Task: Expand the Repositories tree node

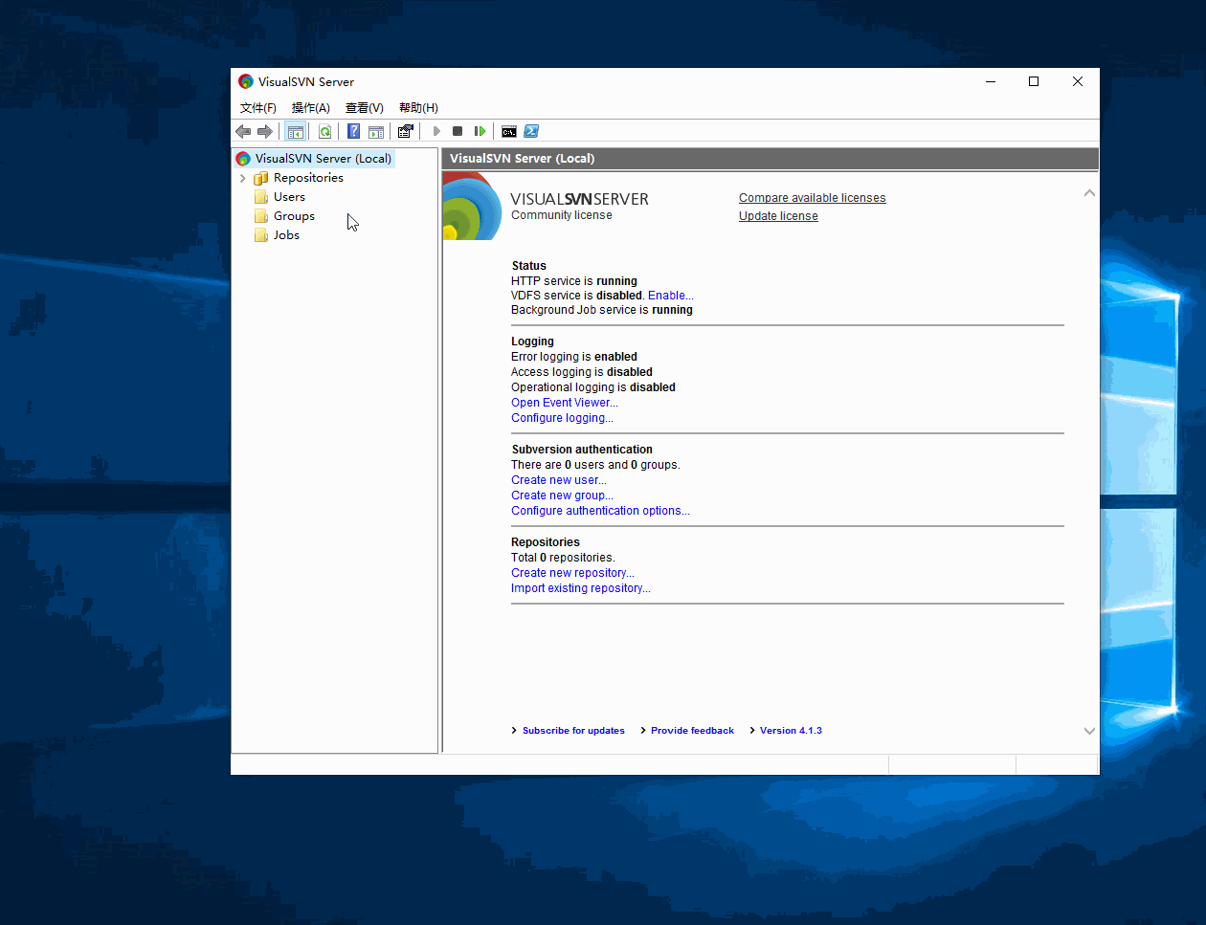Action: point(242,178)
